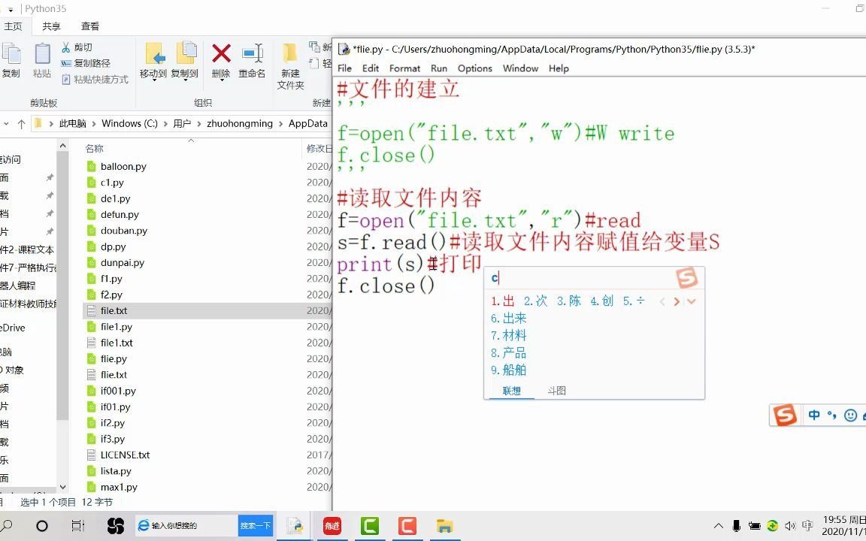The width and height of the screenshot is (866, 541).
Task: Open the Format menu in IDLE
Action: pyautogui.click(x=404, y=68)
